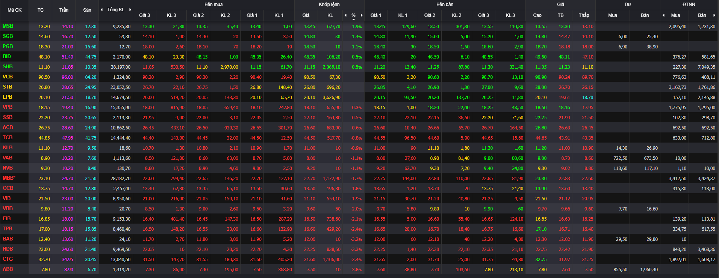Select the TCB ticker symbol

[x=8, y=138]
